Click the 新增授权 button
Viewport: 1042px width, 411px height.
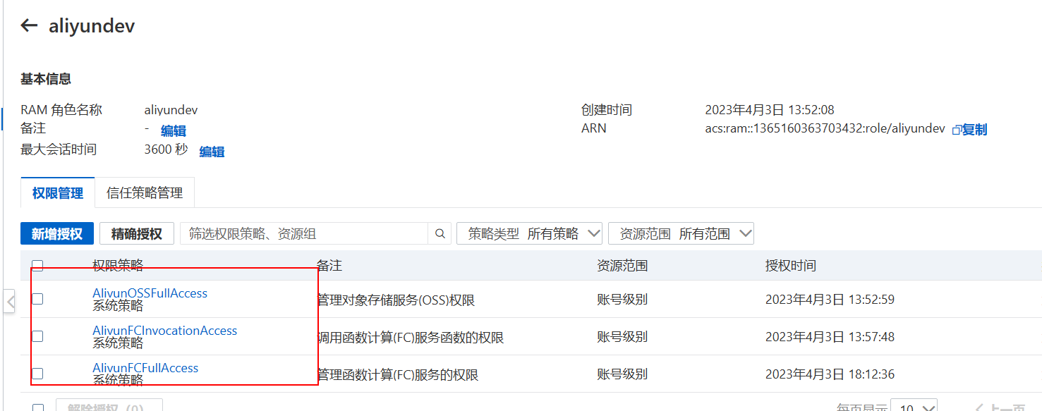57,234
